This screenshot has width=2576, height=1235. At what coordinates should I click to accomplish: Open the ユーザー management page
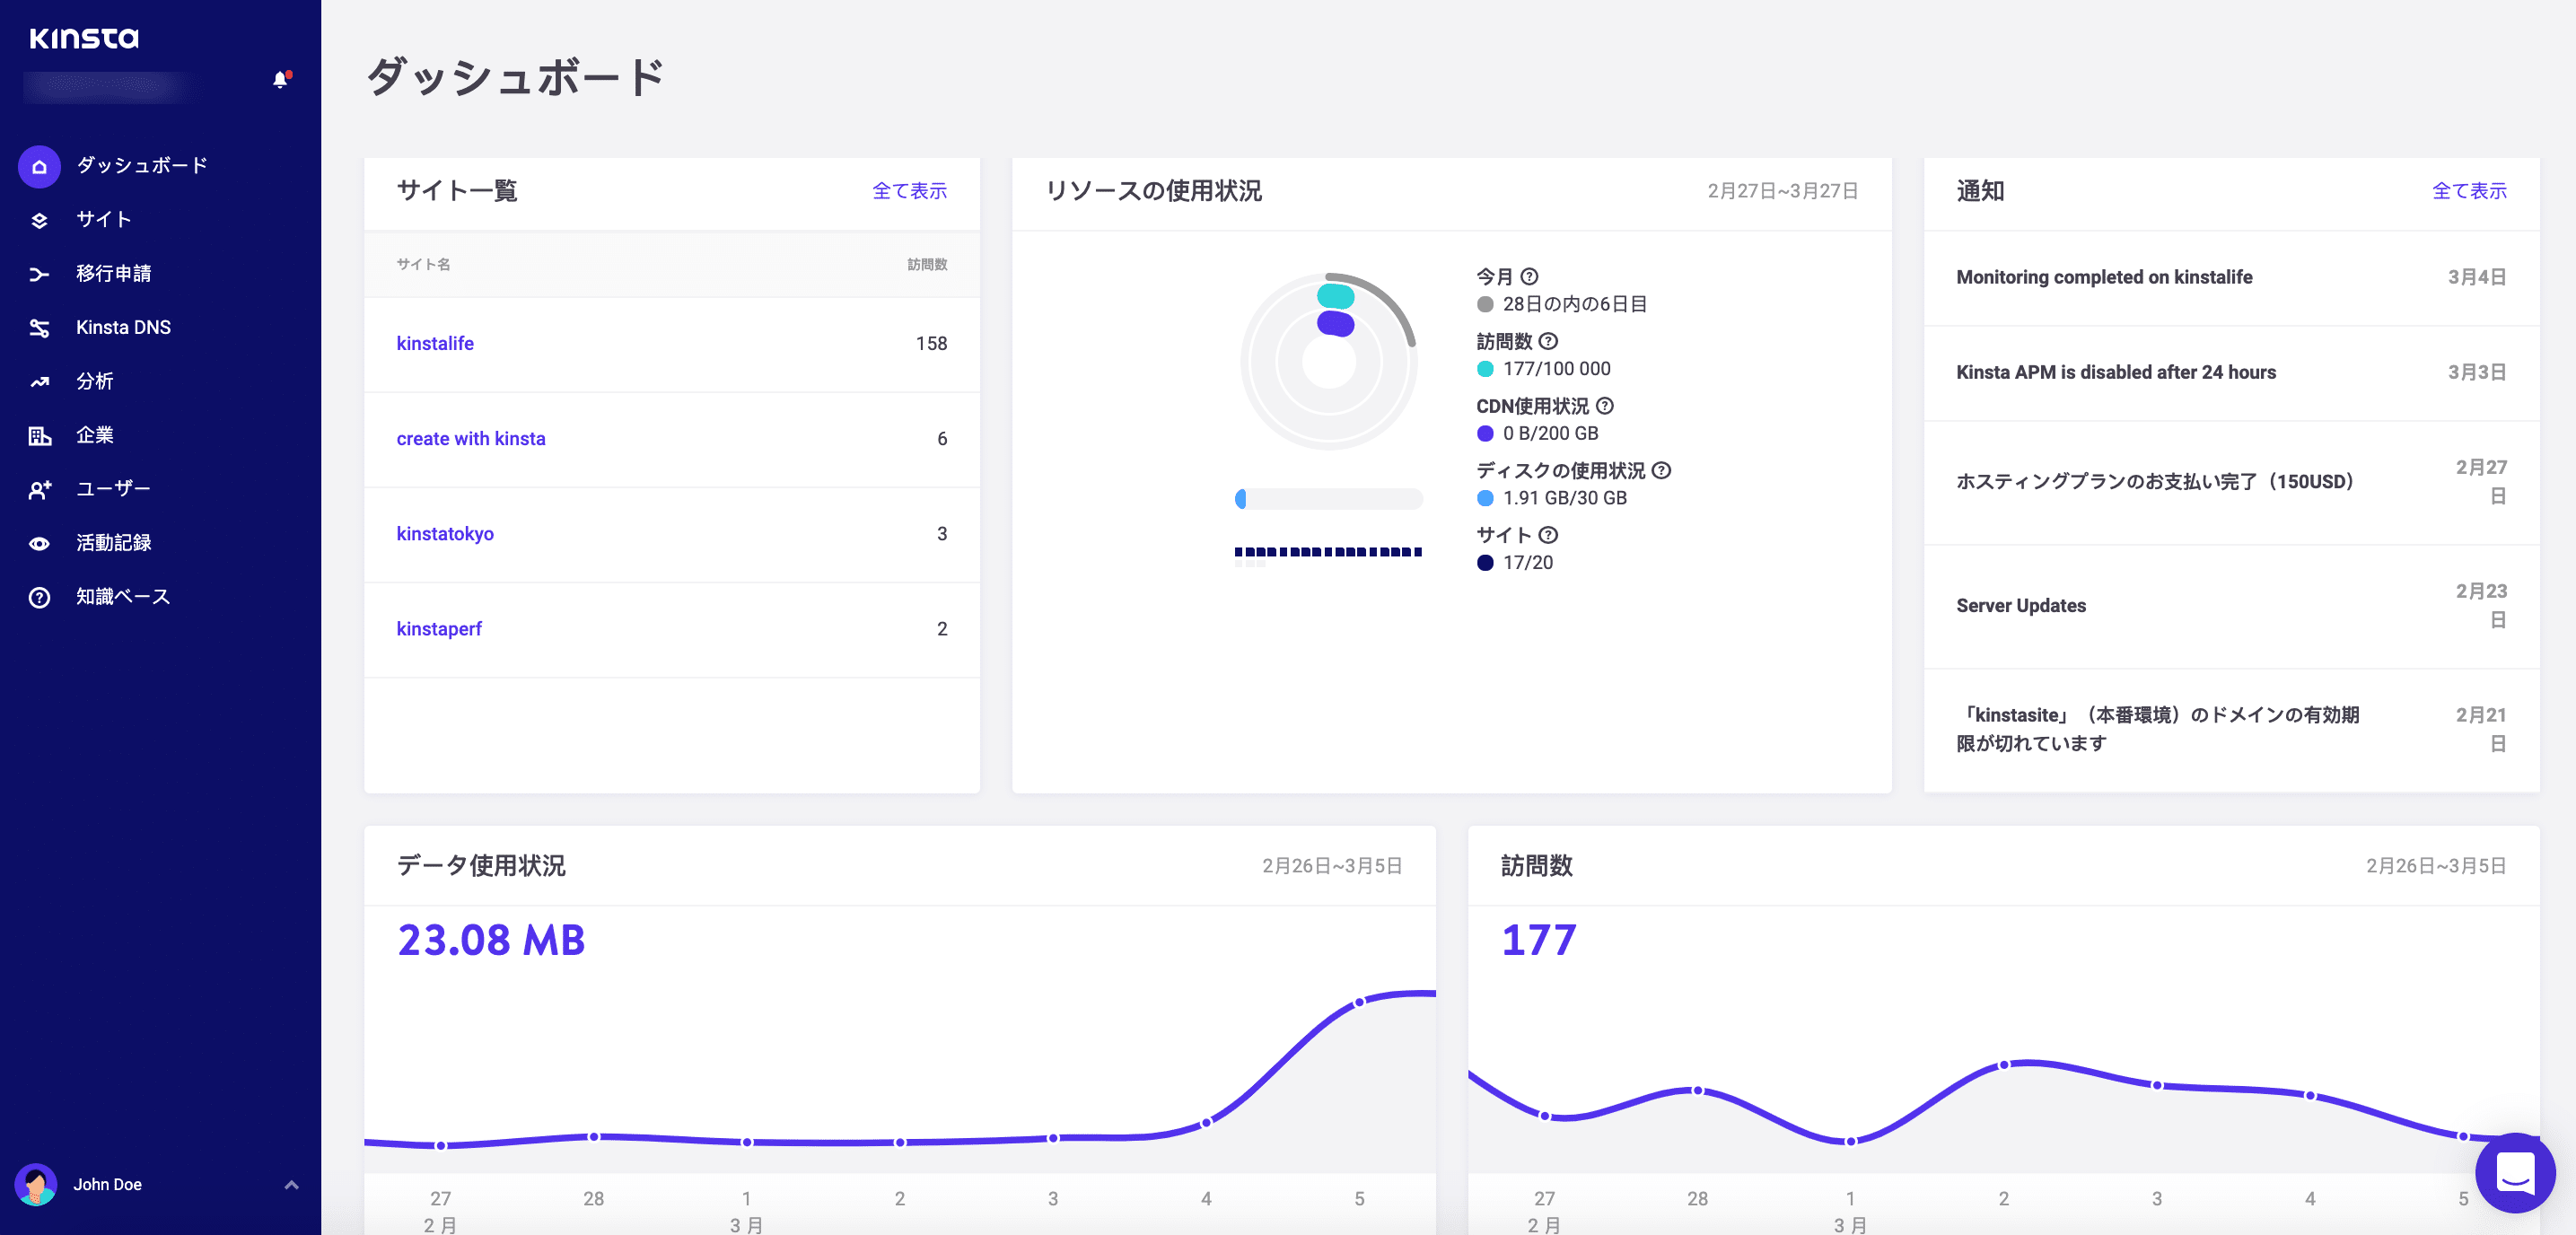pos(111,488)
